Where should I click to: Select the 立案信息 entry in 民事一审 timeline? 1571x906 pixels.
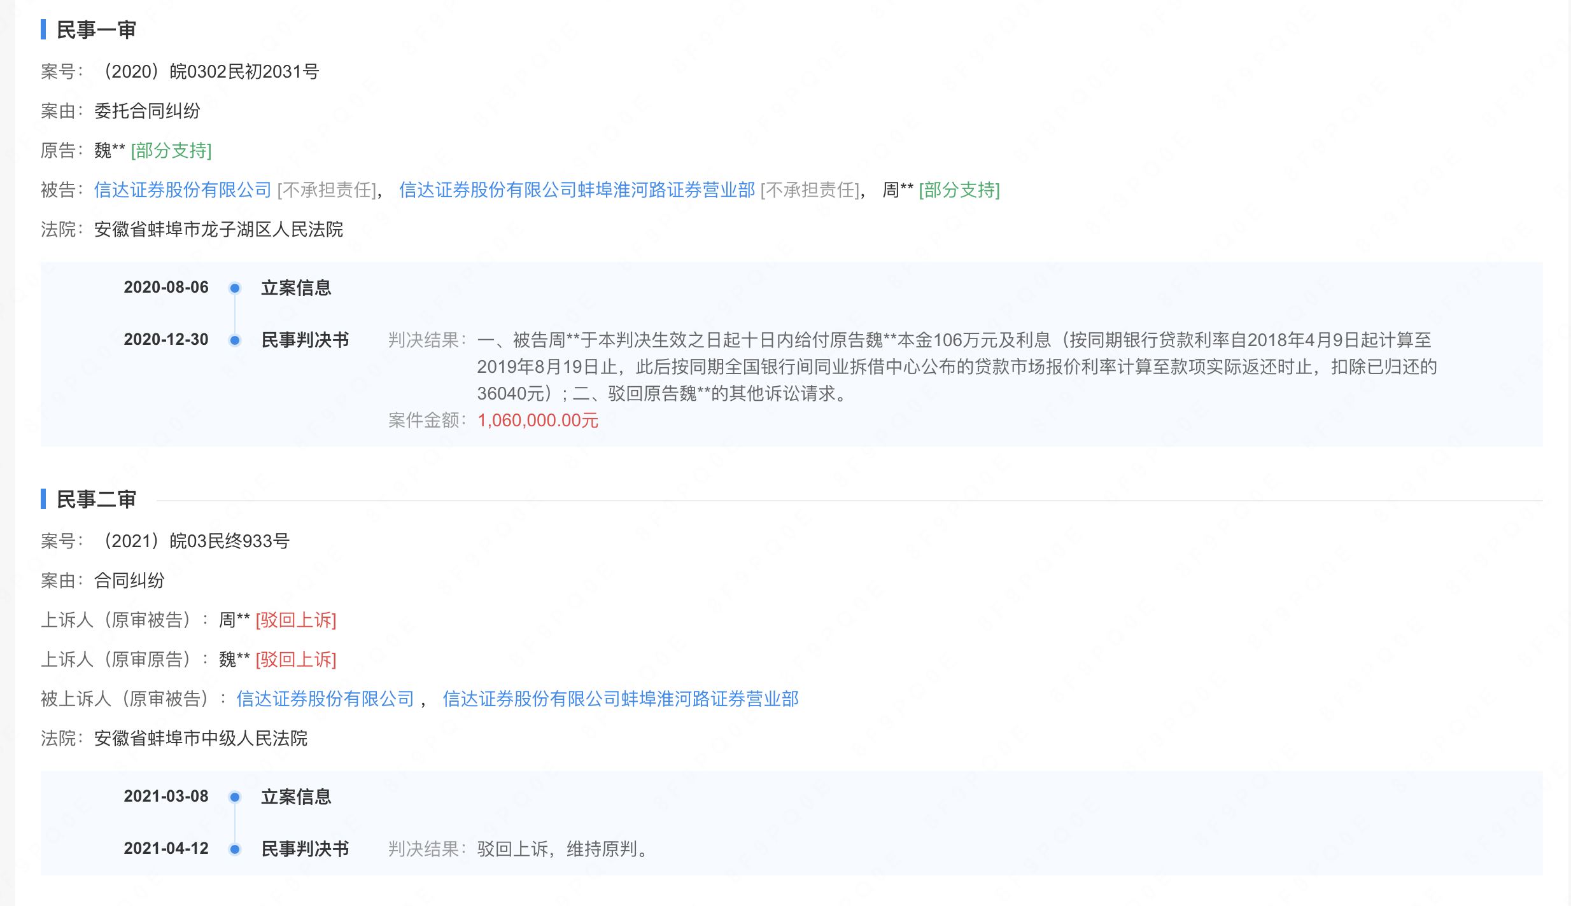pyautogui.click(x=297, y=288)
